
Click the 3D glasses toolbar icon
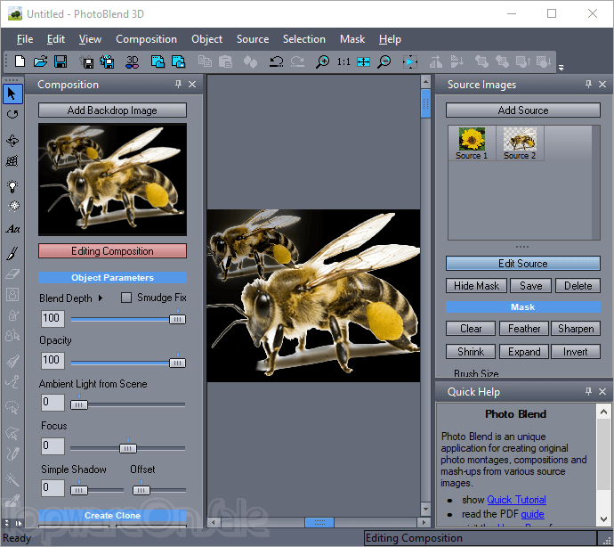132,61
